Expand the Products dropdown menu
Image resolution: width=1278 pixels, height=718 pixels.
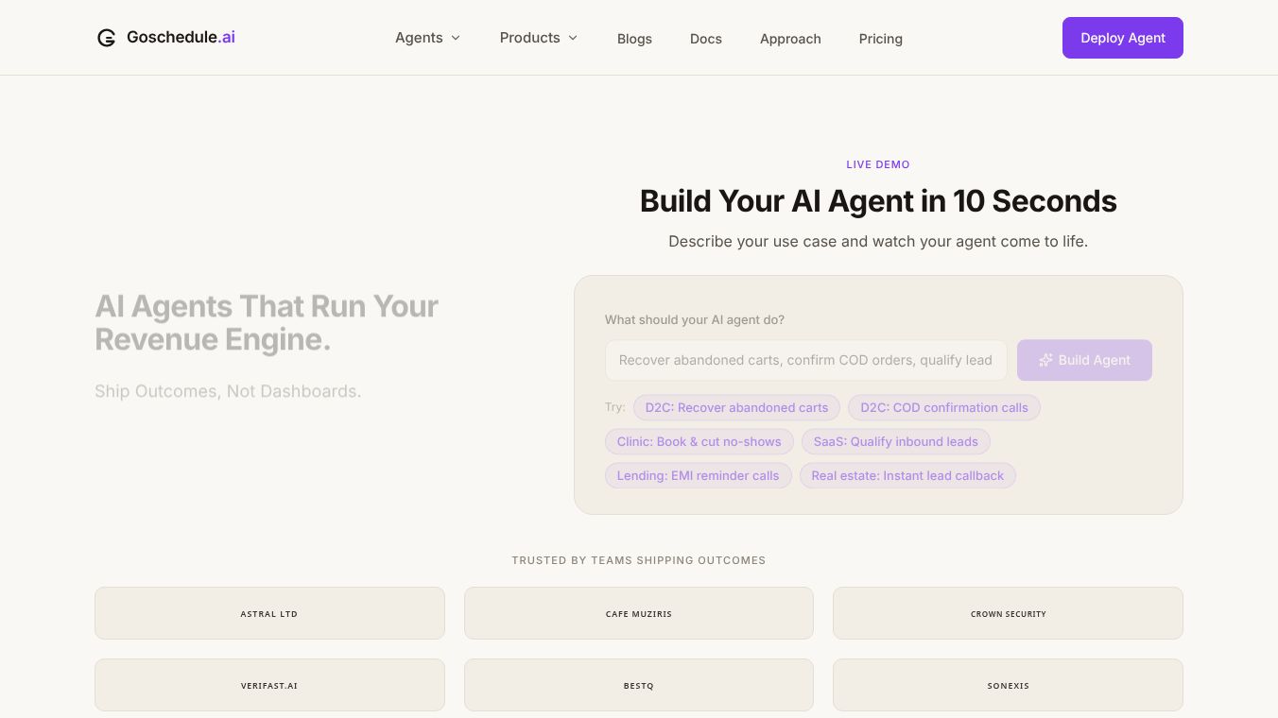(x=538, y=38)
